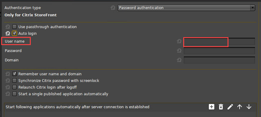
Task: Move the application down with the down arrow
Action: (249, 107)
